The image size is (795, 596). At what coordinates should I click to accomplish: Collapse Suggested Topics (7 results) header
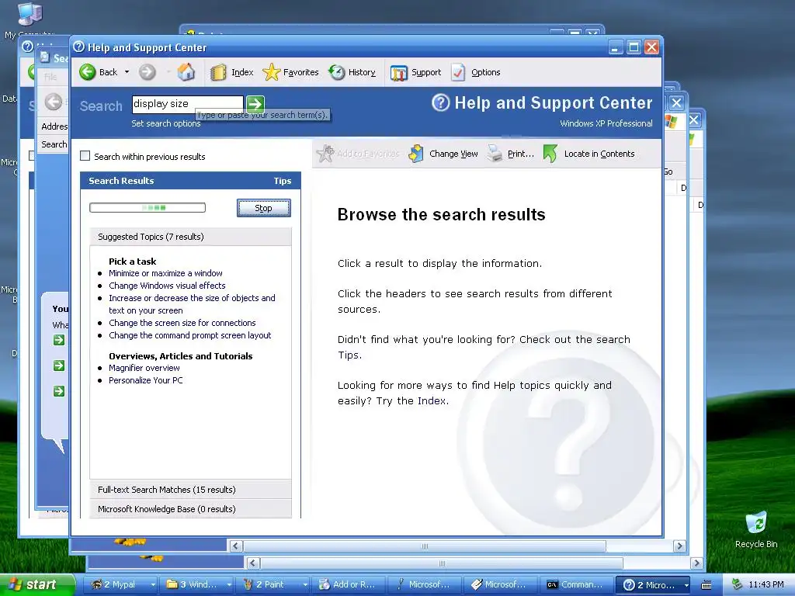[x=191, y=237]
